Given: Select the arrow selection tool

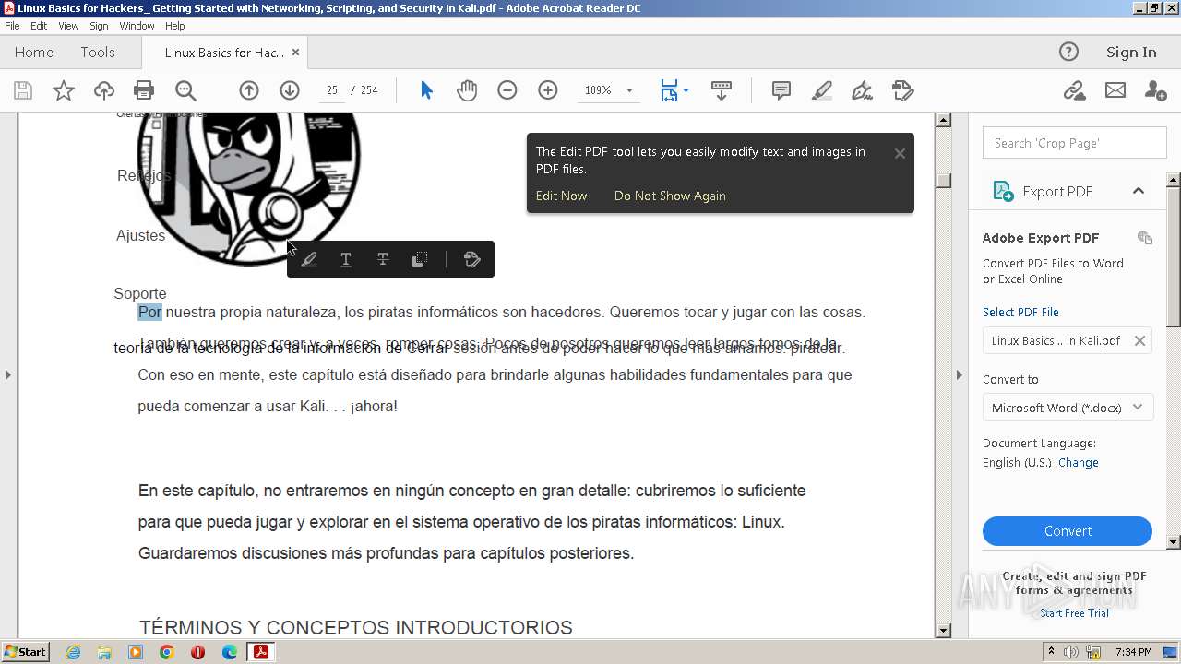Looking at the screenshot, I should pos(426,90).
